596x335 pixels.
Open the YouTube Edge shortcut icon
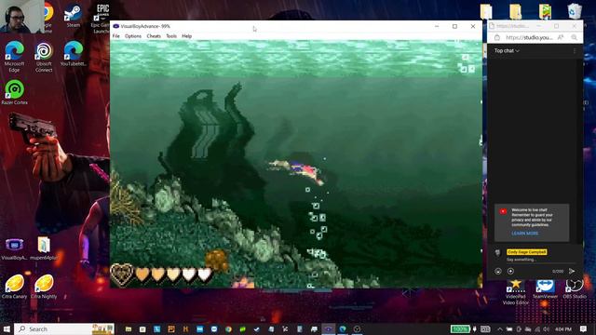pyautogui.click(x=74, y=54)
